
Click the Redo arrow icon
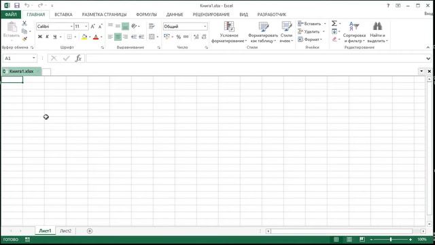point(40,5)
